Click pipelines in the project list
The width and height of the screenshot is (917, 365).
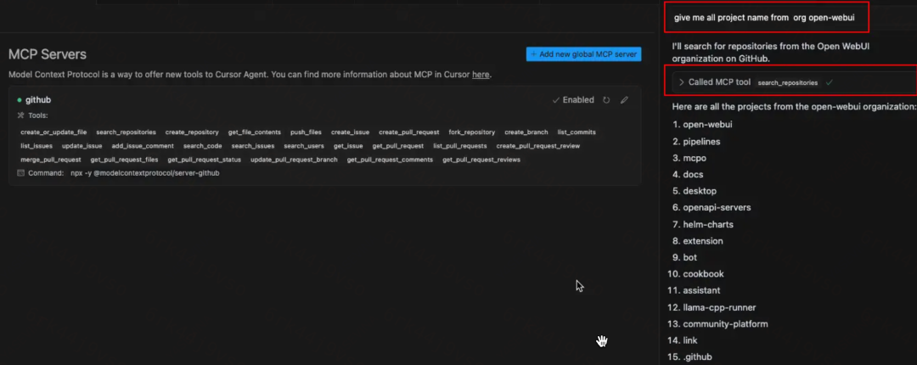[702, 142]
